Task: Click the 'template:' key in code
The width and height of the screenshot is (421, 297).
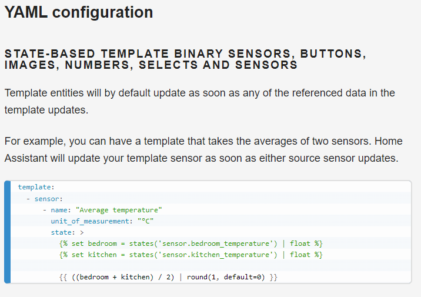Action: pos(36,187)
